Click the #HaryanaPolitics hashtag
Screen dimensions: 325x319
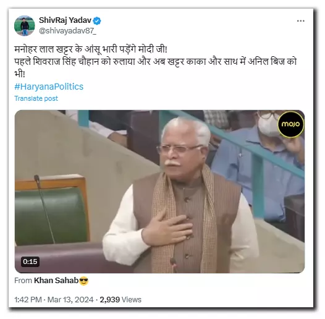pyautogui.click(x=49, y=87)
